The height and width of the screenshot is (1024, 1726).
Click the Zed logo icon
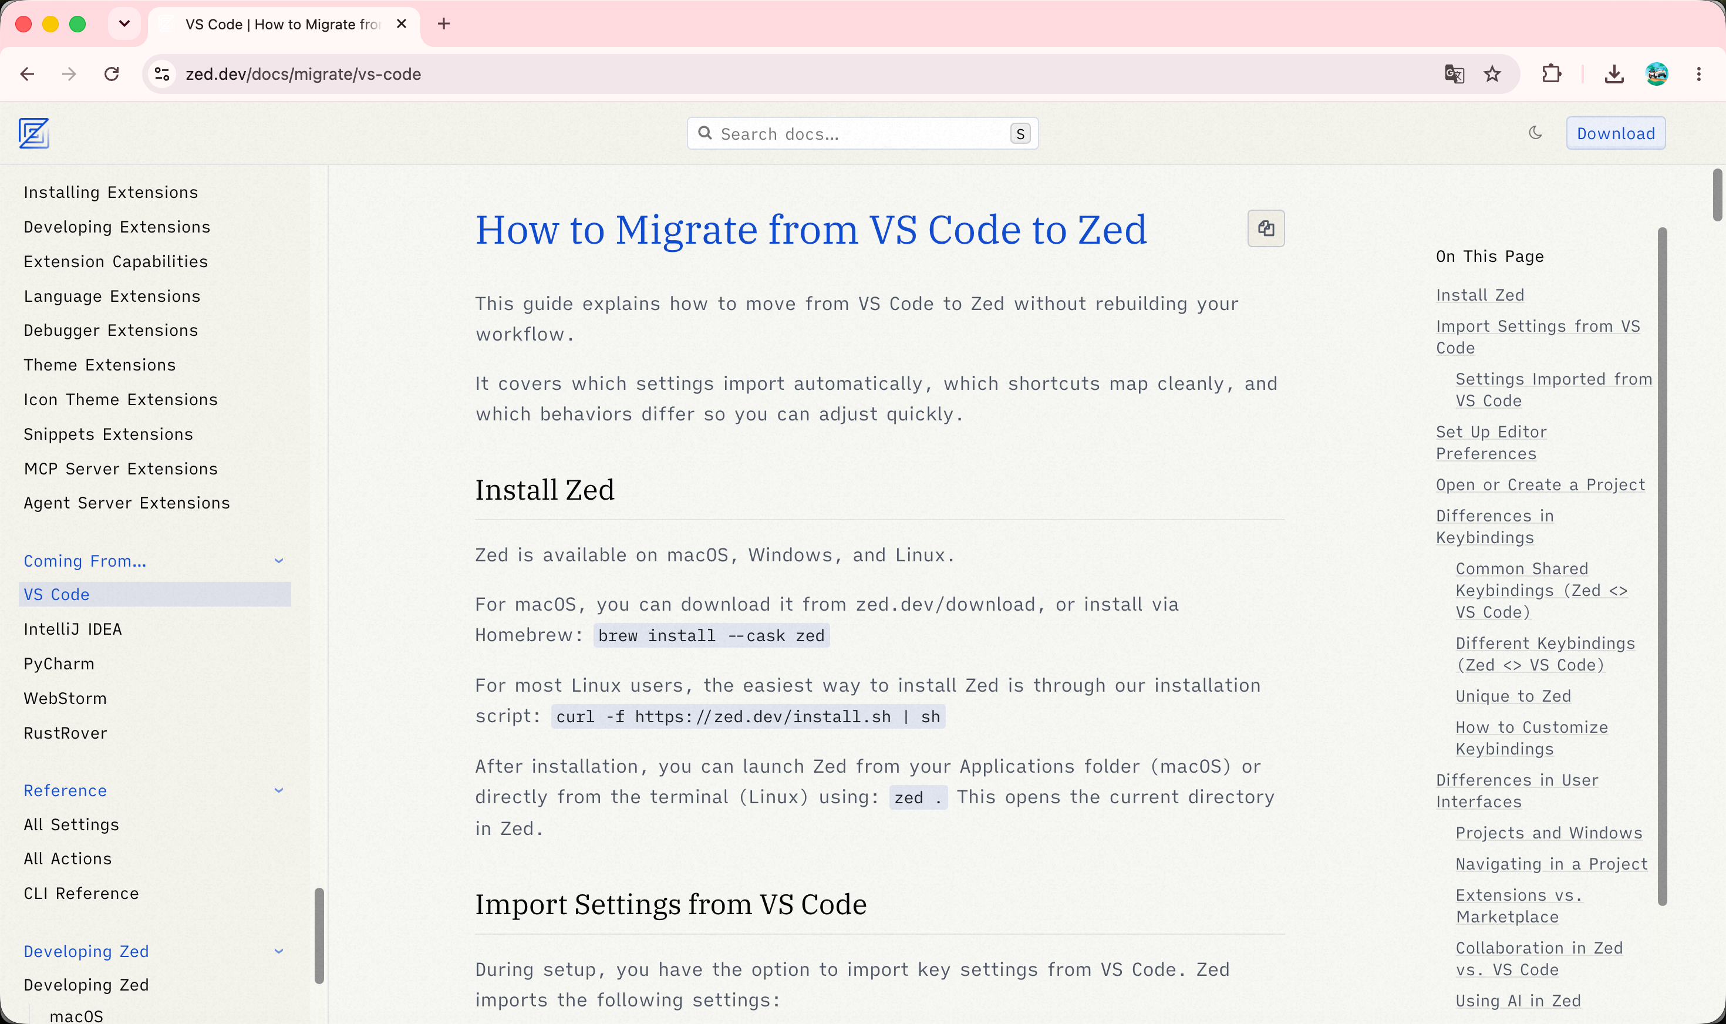coord(33,133)
